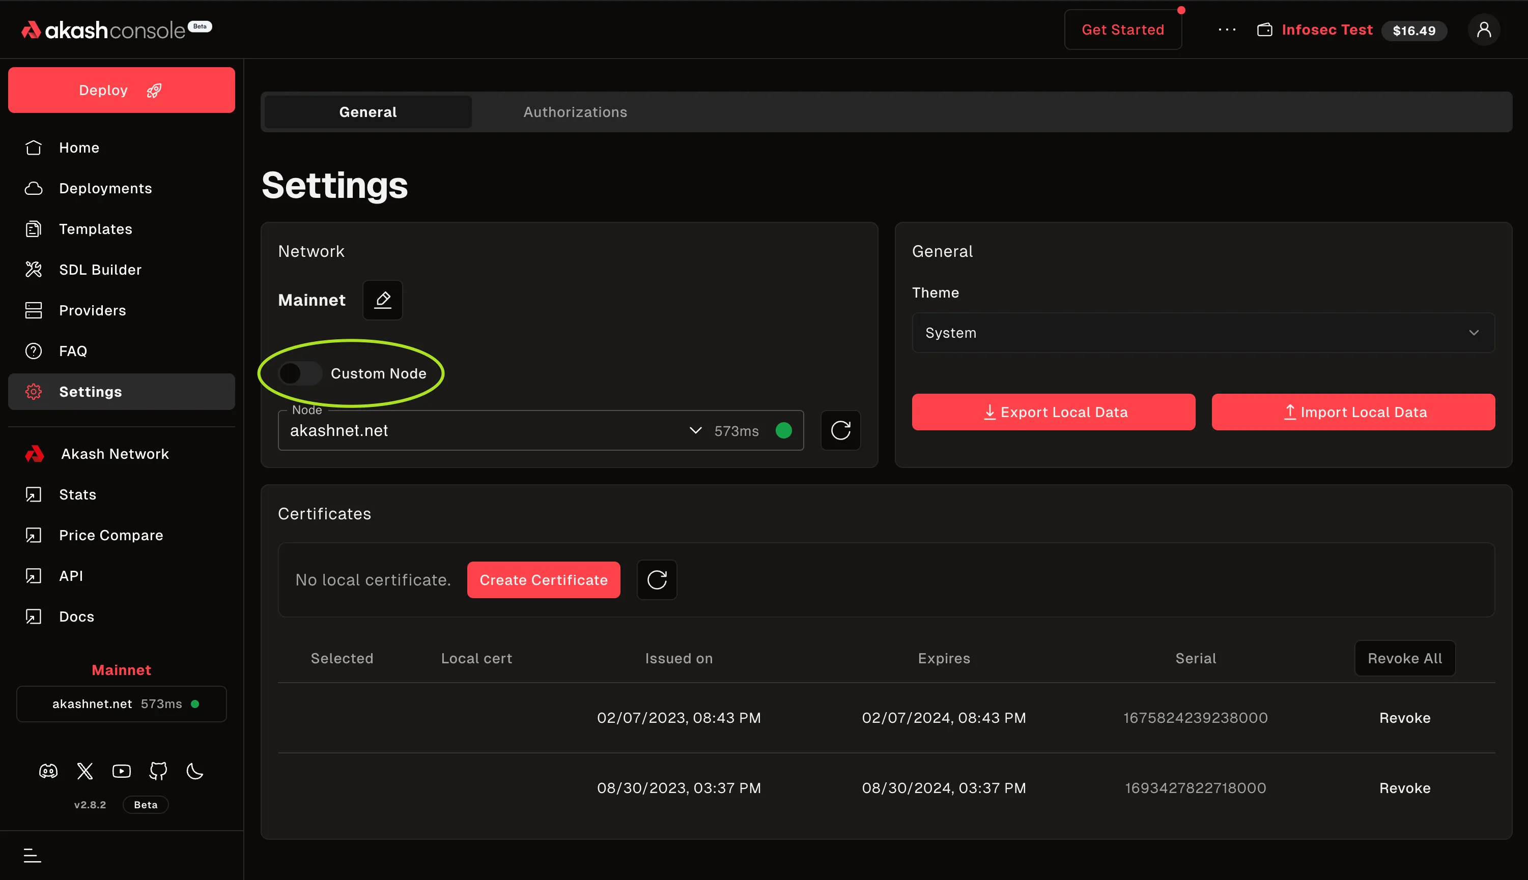The width and height of the screenshot is (1528, 880).
Task: Collapse sidebar with the bottom menu icon
Action: [x=32, y=855]
